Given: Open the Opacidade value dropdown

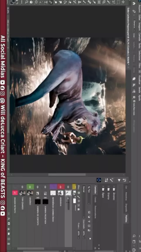Looking at the screenshot, I should [x=84, y=235].
